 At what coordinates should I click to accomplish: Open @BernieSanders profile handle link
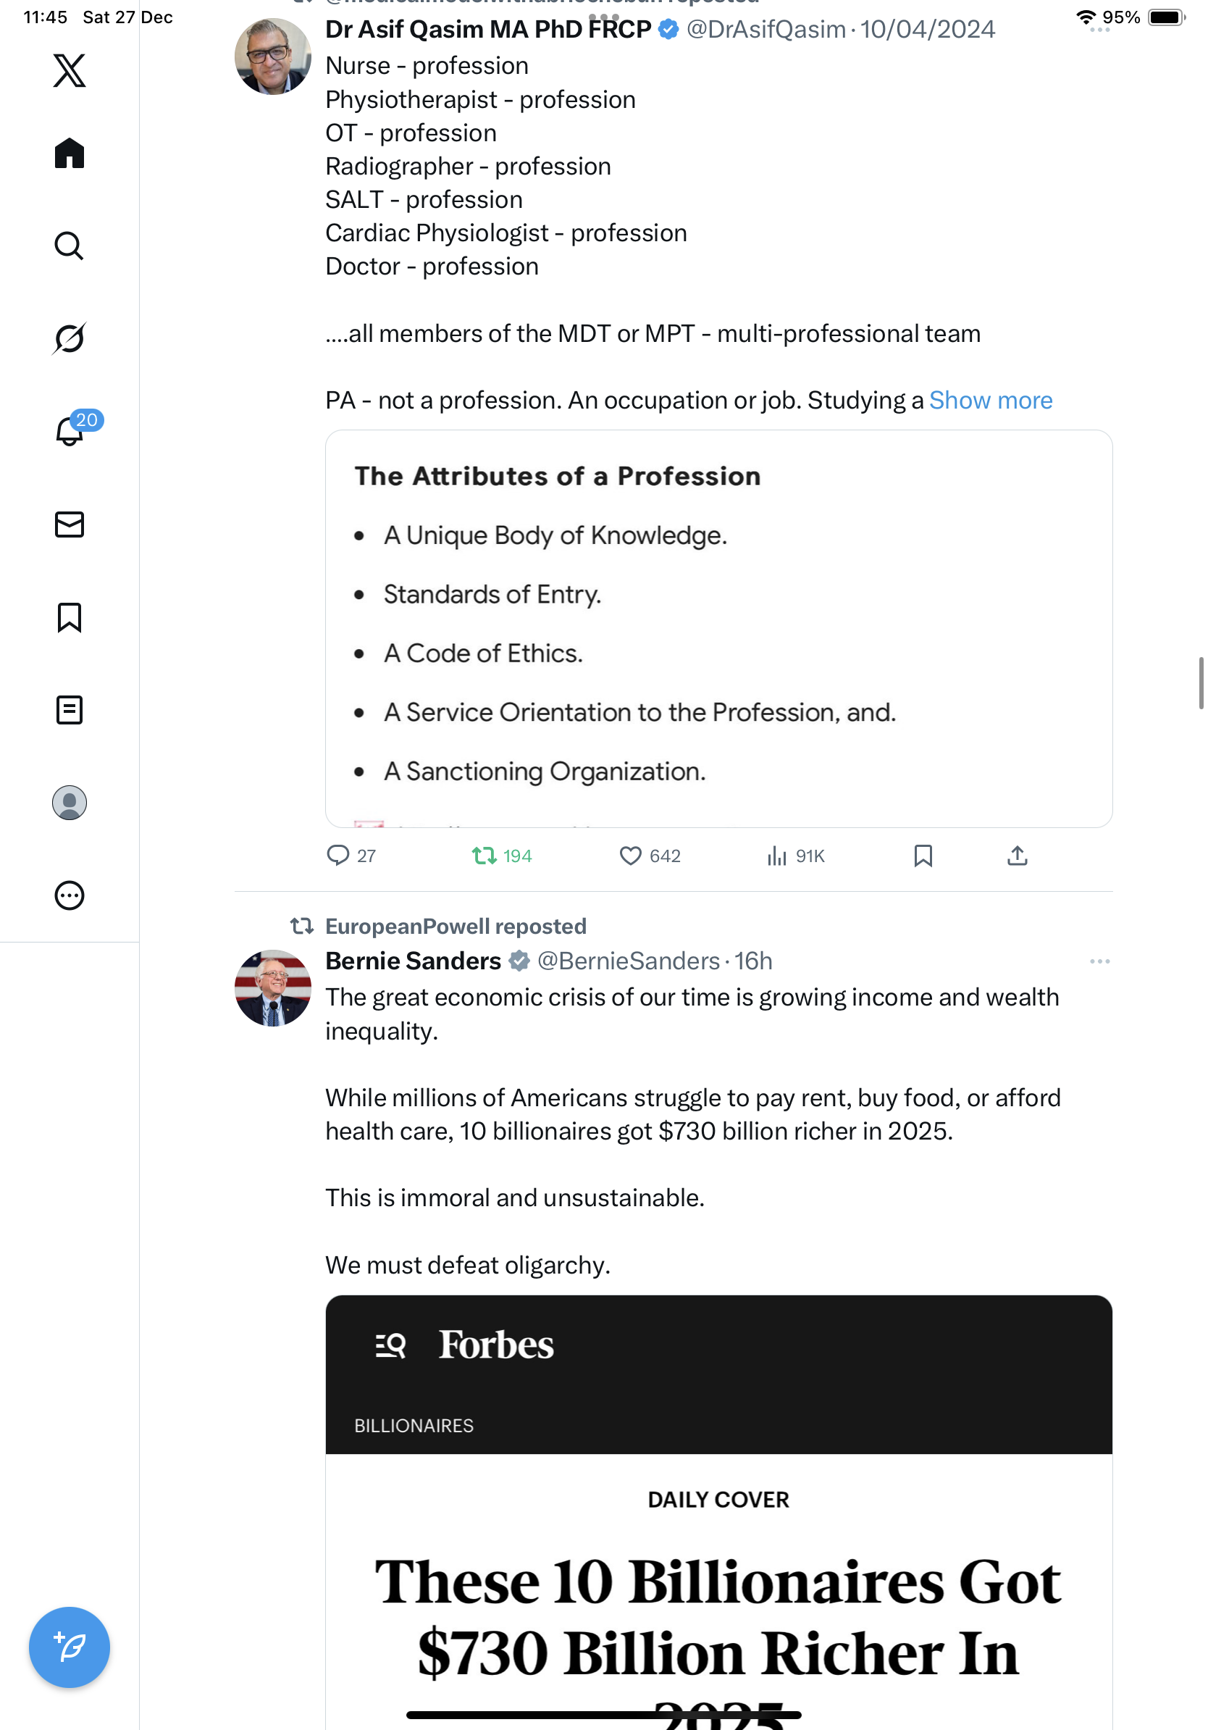628,961
